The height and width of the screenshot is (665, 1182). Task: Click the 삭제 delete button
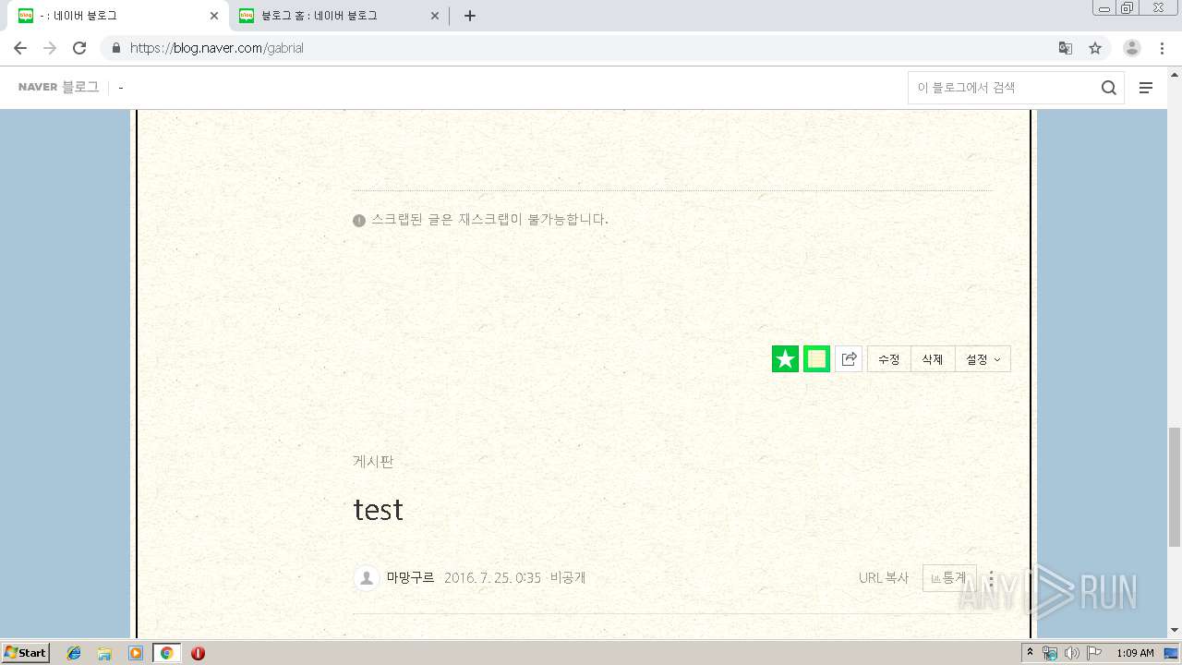[x=933, y=359]
